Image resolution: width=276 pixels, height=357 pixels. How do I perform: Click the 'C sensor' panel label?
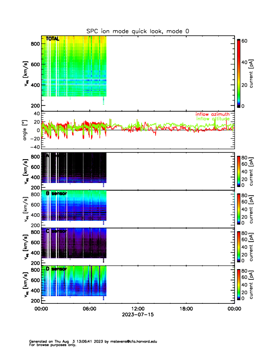pos(56,231)
